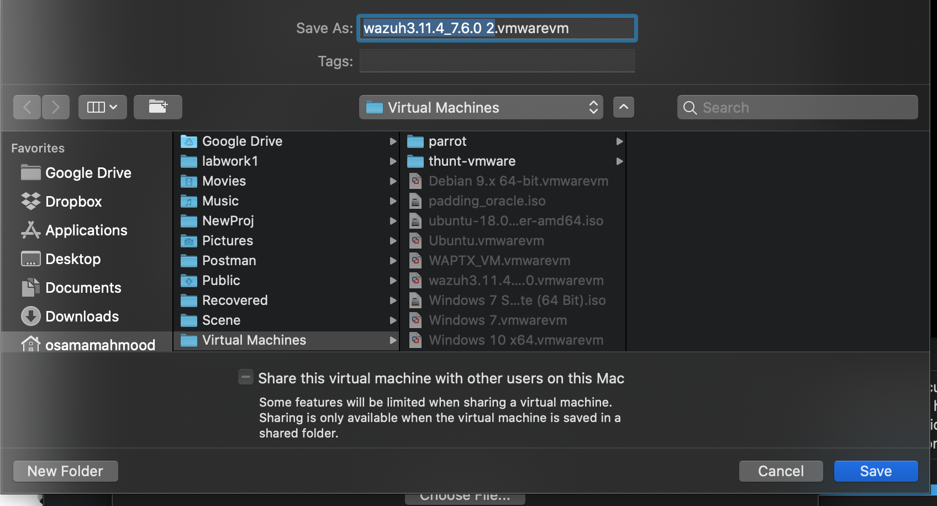
Task: Select Dropbox in Favorites sidebar
Action: pyautogui.click(x=73, y=202)
